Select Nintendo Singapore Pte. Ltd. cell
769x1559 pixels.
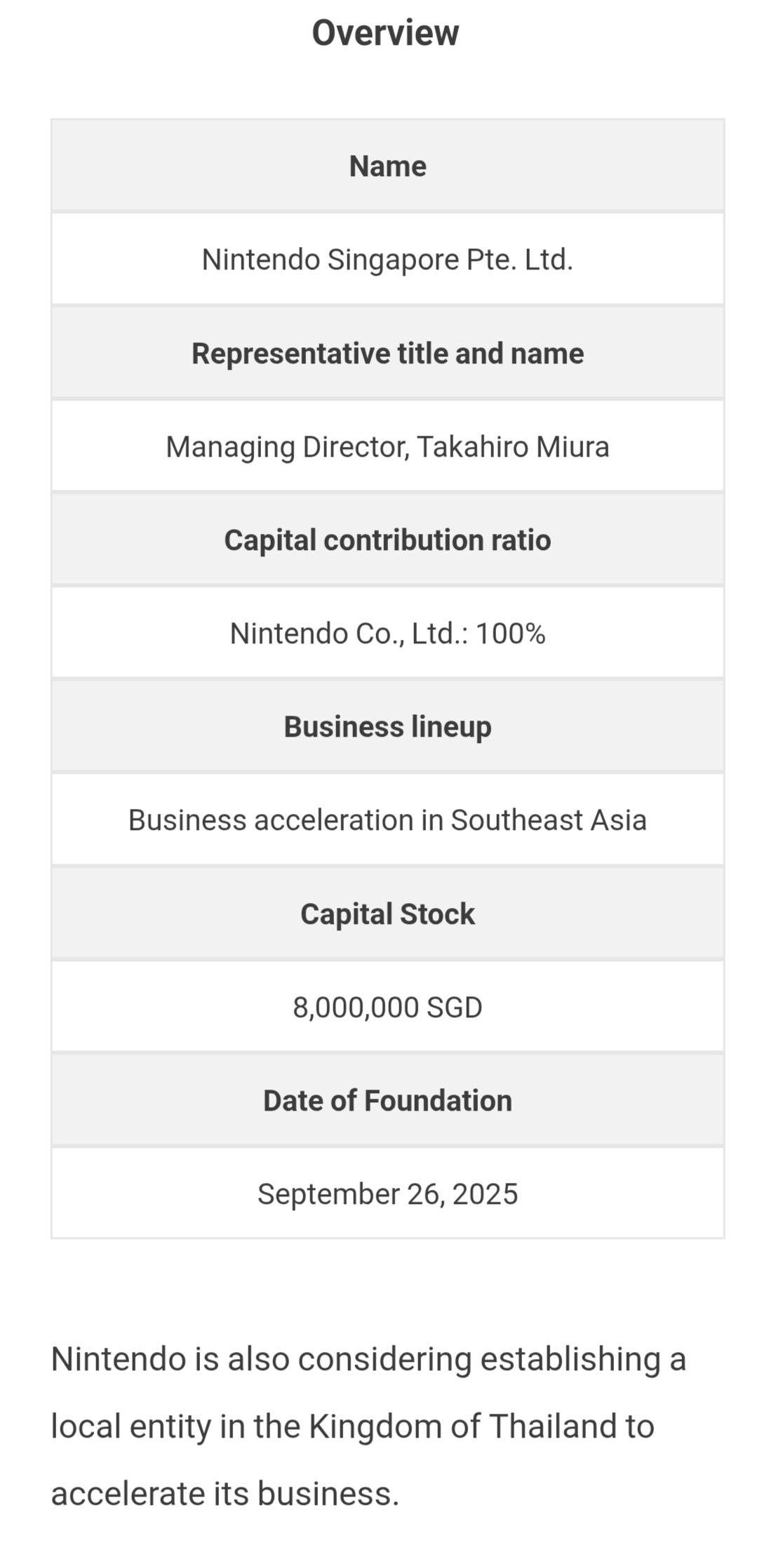click(387, 260)
